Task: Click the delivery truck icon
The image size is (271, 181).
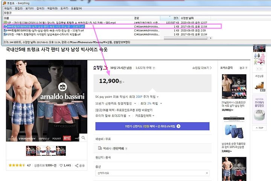Action: 100,148
